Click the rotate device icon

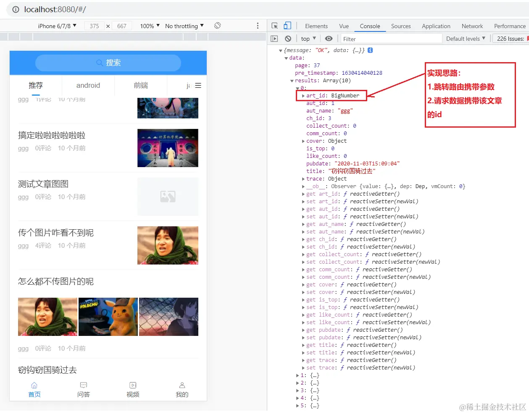pyautogui.click(x=217, y=26)
